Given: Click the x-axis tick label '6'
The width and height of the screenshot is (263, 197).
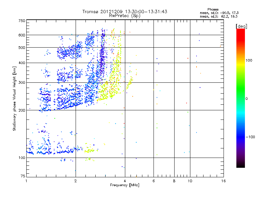Looking at the screenshot, I should 154,181.
